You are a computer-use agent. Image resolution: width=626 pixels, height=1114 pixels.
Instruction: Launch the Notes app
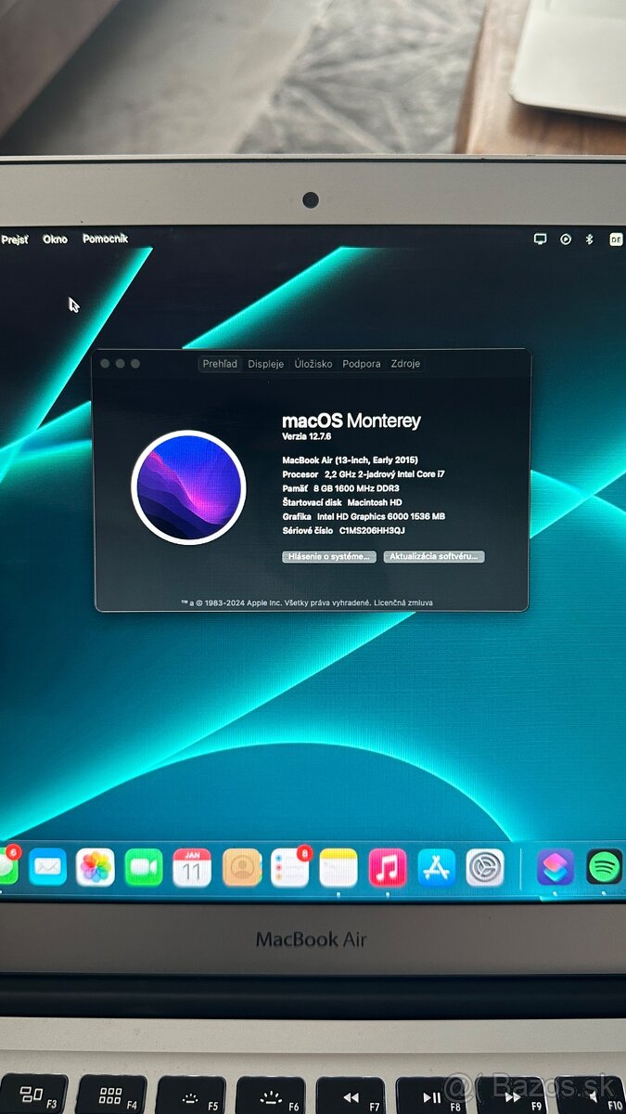coord(339,867)
